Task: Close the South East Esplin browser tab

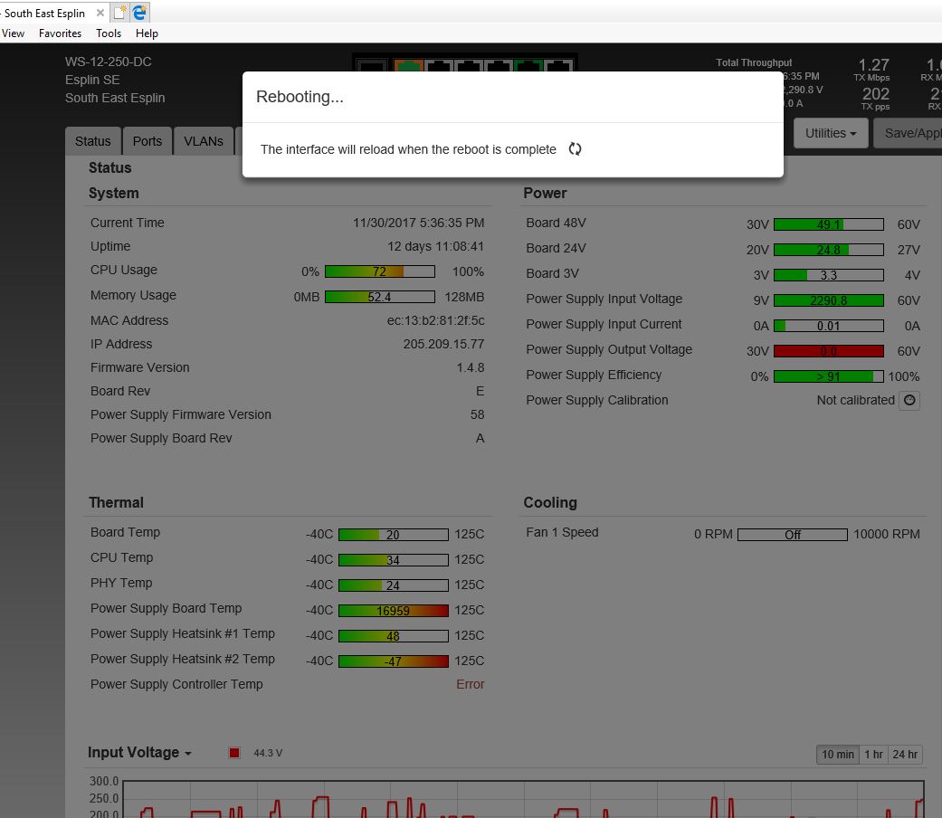Action: pos(100,13)
